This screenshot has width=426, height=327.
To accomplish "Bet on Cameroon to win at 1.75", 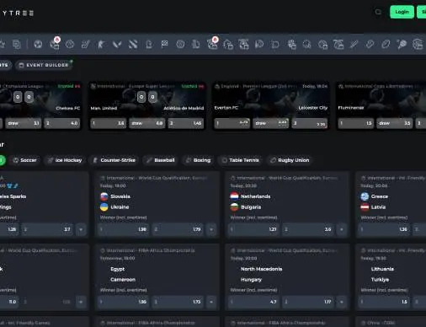I will 178,302.
